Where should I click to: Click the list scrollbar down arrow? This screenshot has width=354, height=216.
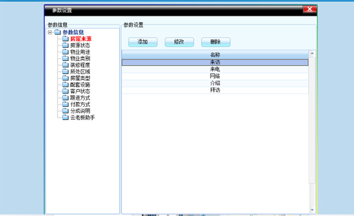click(312, 210)
